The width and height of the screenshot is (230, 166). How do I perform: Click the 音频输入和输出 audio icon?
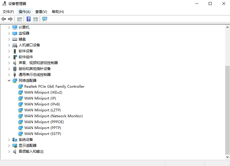tap(15, 152)
